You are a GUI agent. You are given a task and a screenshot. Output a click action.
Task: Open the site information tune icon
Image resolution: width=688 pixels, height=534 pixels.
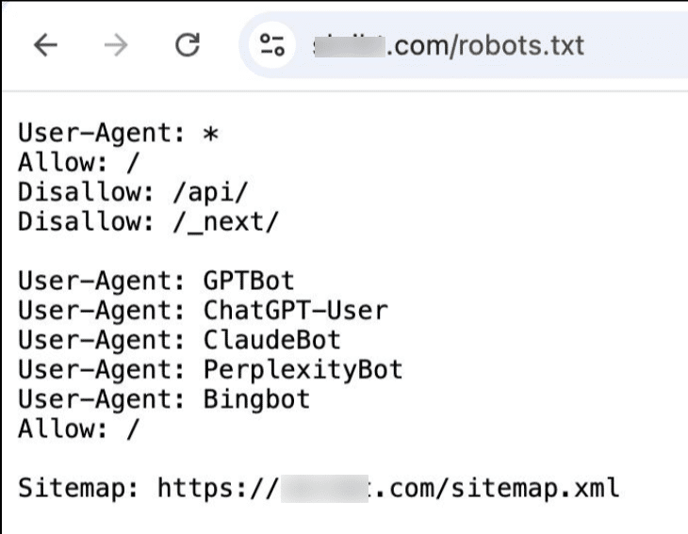(272, 44)
